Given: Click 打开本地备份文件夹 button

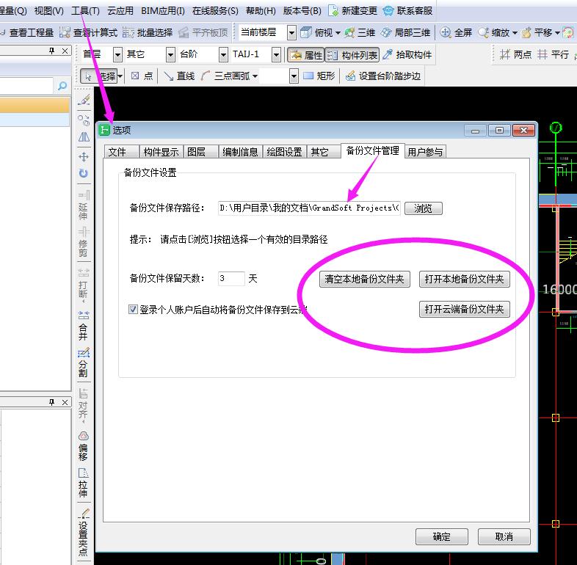Looking at the screenshot, I should coord(465,279).
